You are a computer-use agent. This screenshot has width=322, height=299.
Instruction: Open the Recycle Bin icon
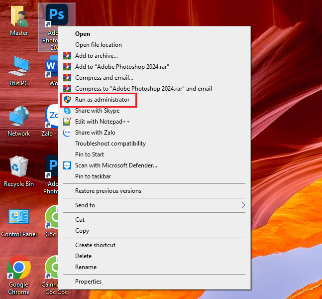click(x=19, y=168)
